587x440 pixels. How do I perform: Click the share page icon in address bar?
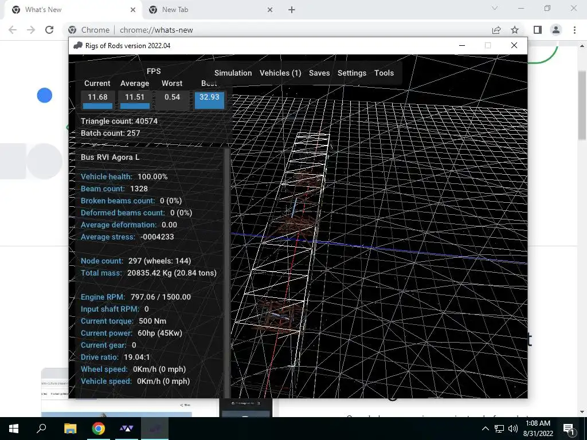click(x=496, y=30)
